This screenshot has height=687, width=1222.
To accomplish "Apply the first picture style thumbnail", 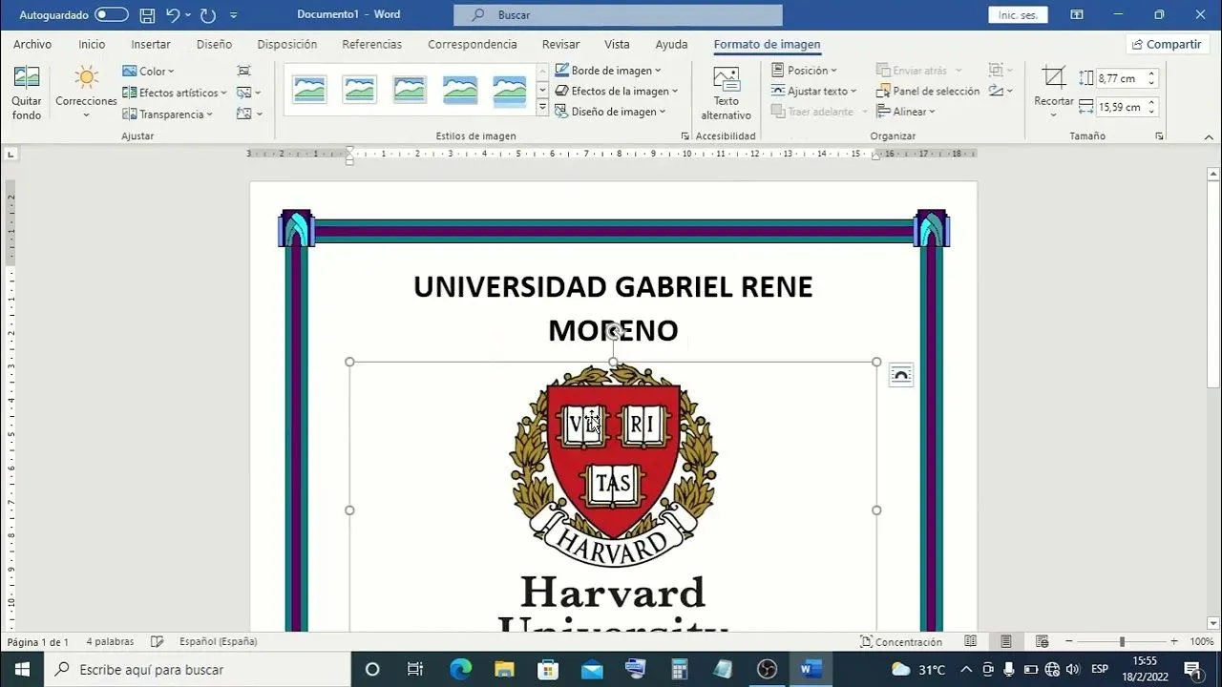I will click(310, 90).
